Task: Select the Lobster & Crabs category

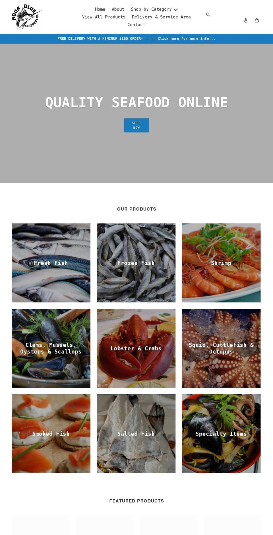Action: pyautogui.click(x=136, y=348)
